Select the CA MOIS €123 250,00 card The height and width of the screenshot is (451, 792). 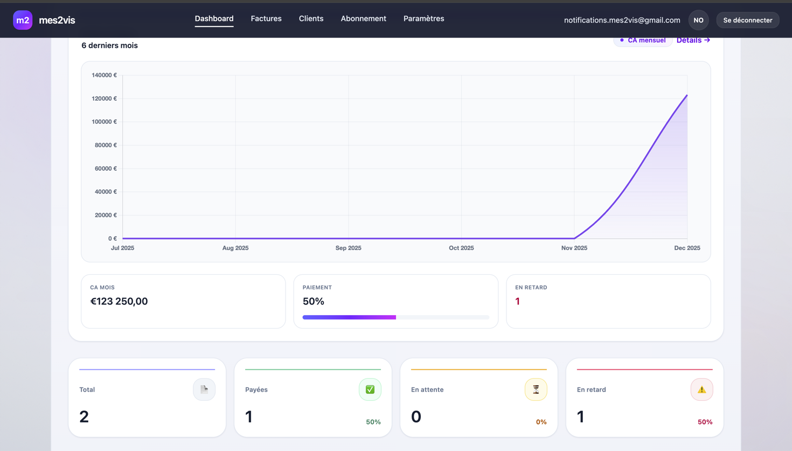pyautogui.click(x=183, y=301)
